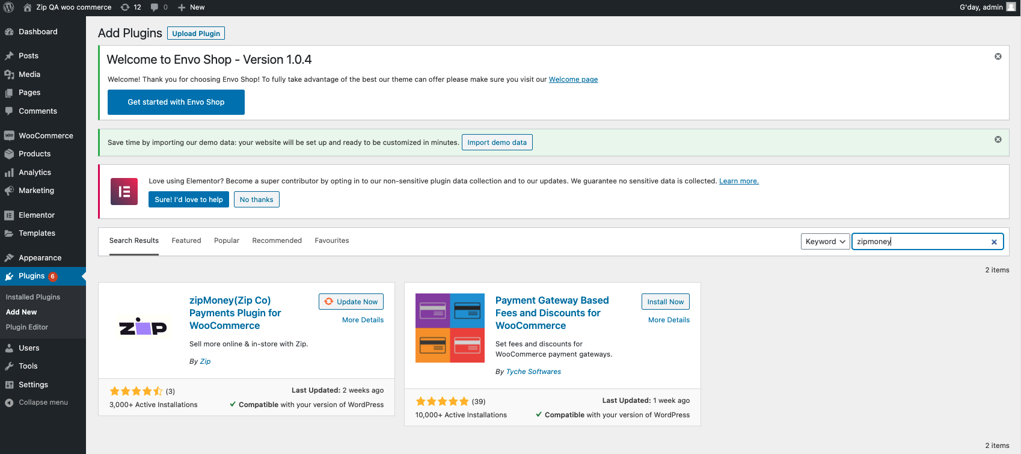Click the WooCommerce logo icon
Screen dimensions: 1021x454
(9, 136)
